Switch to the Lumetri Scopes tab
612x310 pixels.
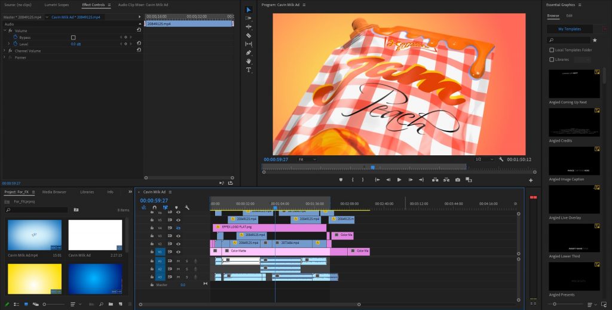click(x=57, y=5)
